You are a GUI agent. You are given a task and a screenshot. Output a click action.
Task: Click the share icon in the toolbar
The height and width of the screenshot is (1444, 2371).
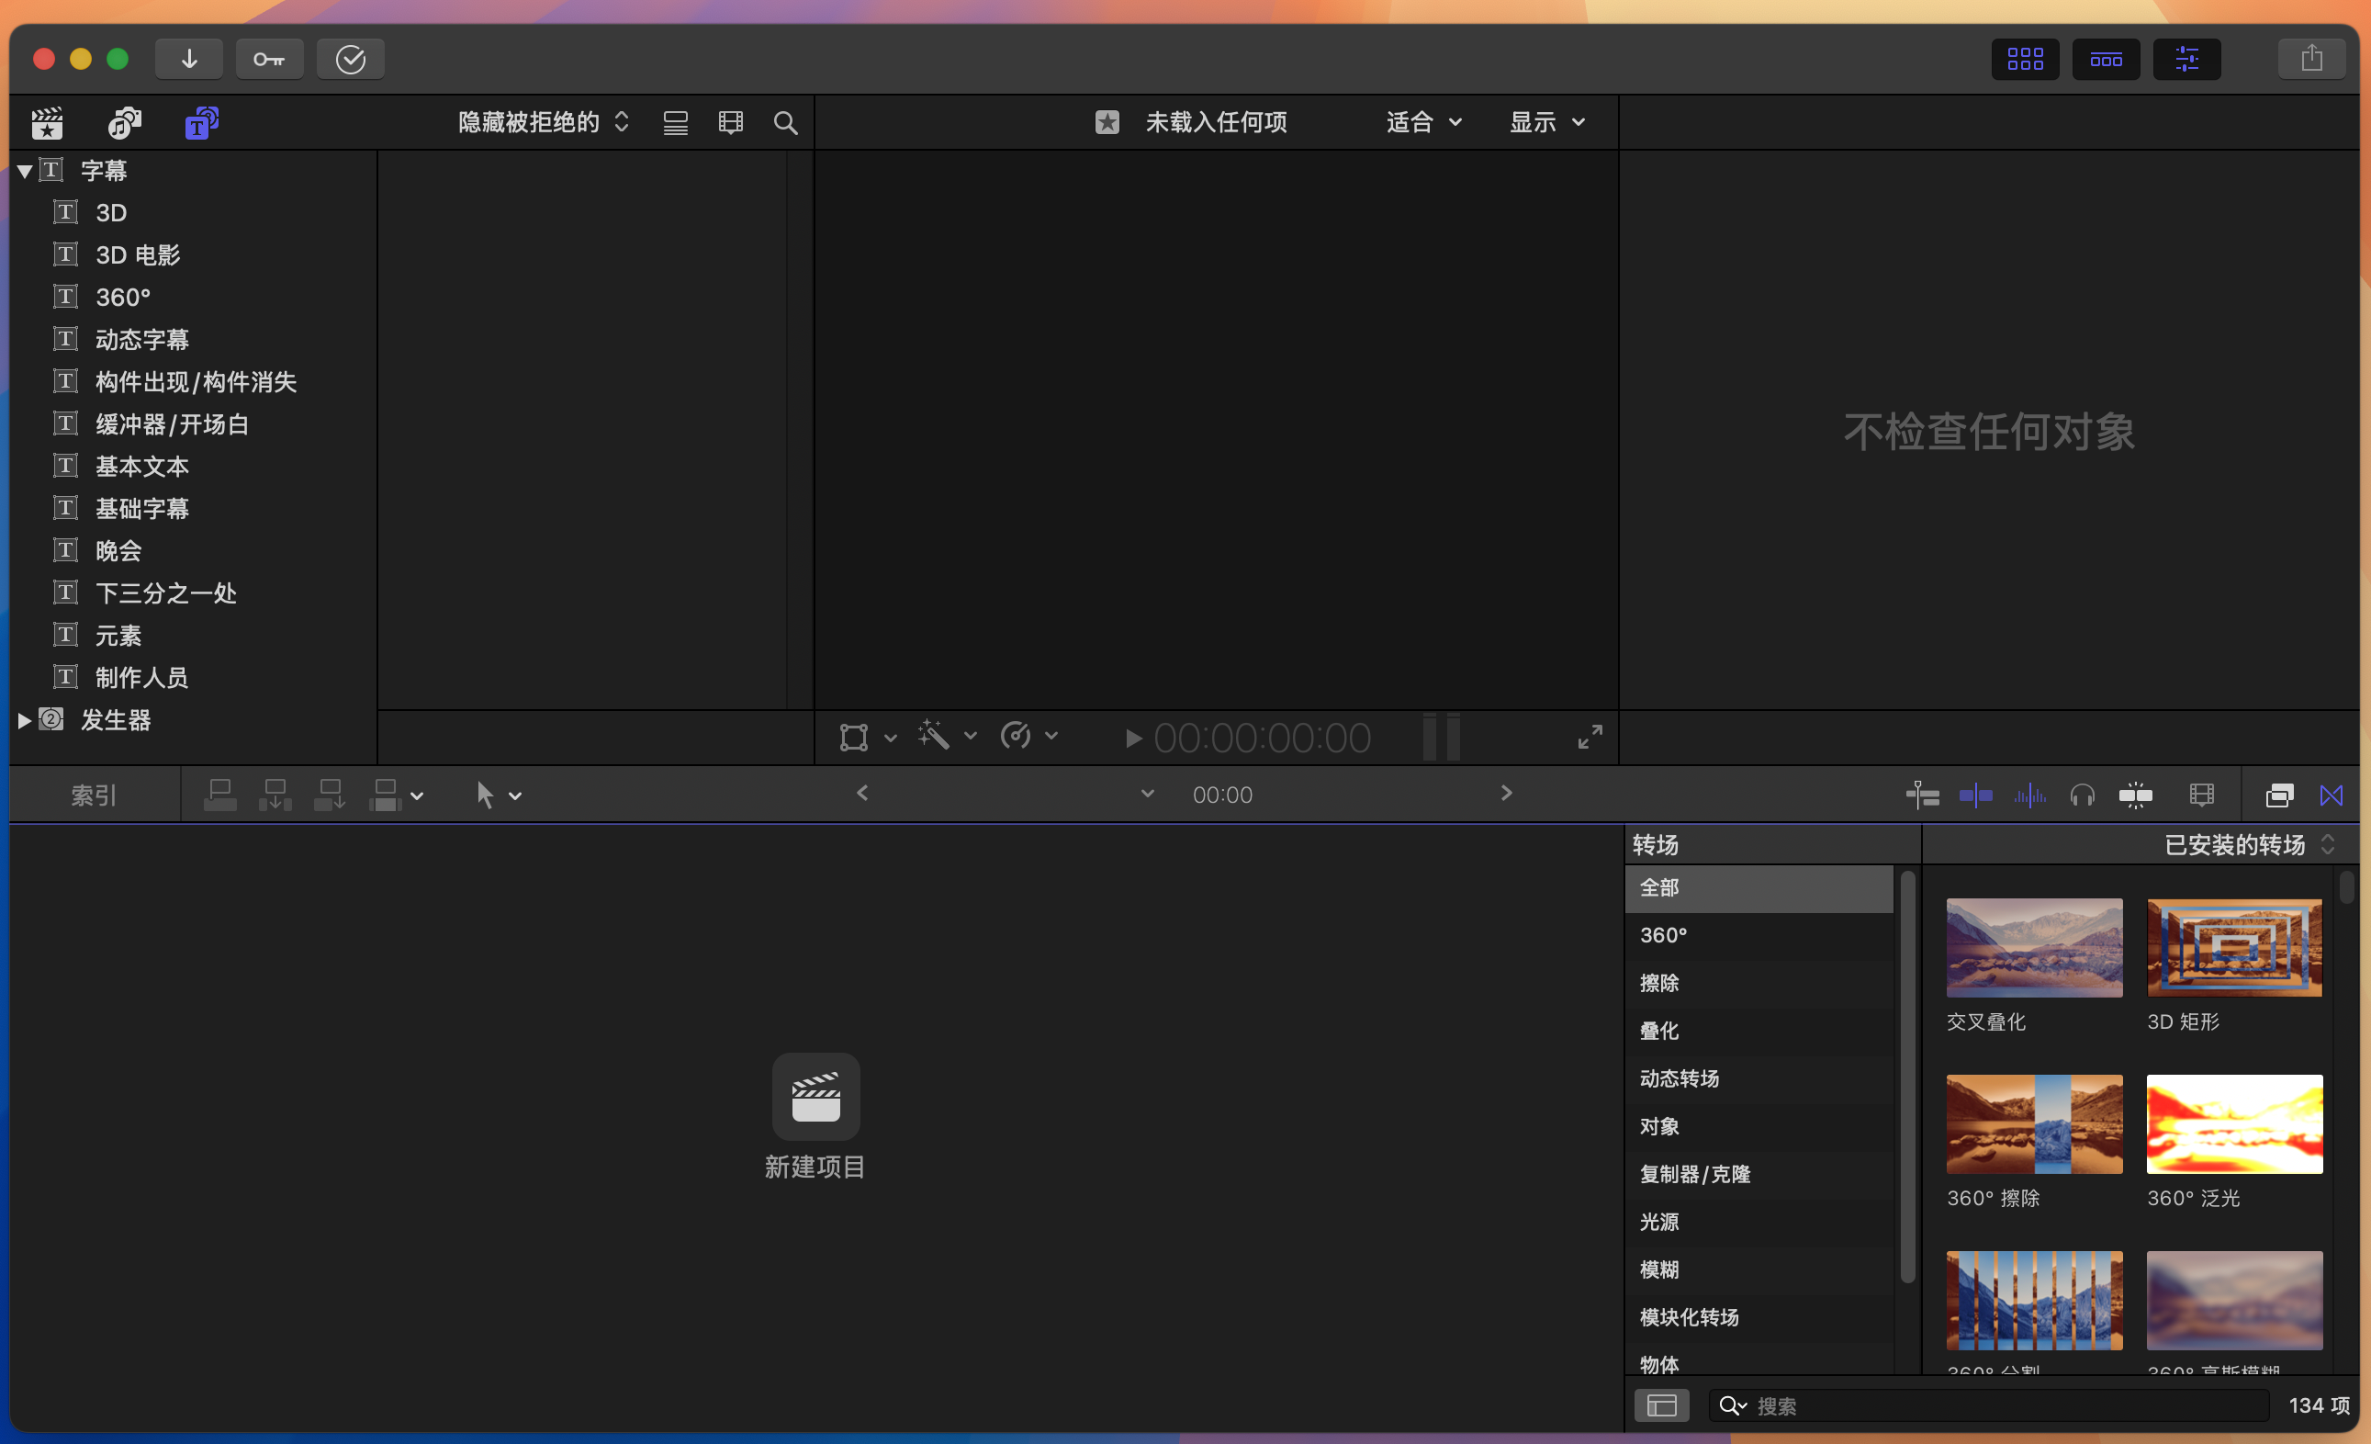[x=2311, y=59]
